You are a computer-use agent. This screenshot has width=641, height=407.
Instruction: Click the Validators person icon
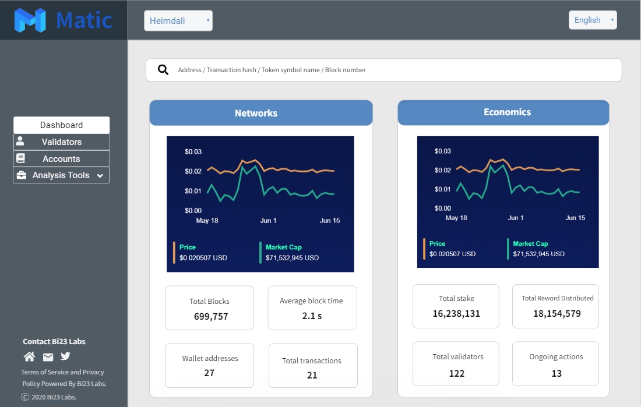tap(20, 141)
